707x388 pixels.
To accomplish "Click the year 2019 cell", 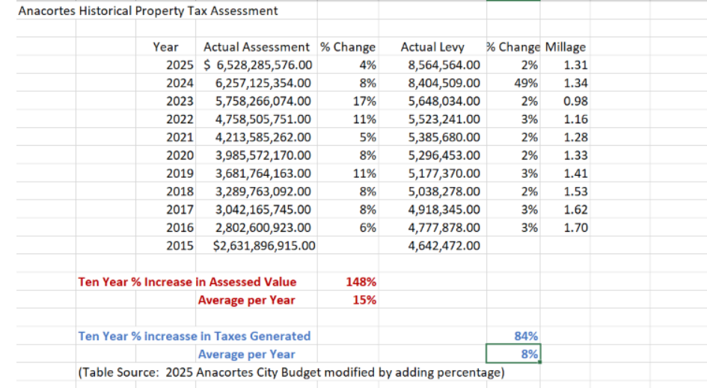I will pyautogui.click(x=180, y=173).
